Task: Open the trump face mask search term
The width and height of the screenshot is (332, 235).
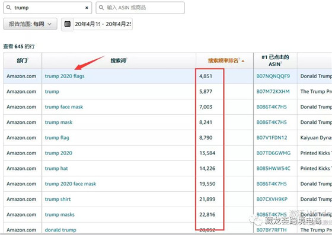Action: (x=64, y=107)
